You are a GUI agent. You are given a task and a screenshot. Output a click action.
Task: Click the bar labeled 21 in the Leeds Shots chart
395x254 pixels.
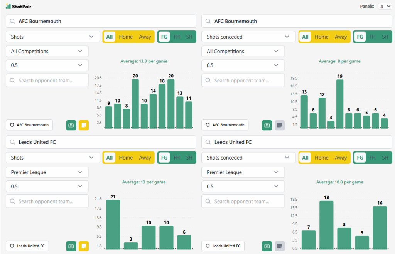point(113,225)
